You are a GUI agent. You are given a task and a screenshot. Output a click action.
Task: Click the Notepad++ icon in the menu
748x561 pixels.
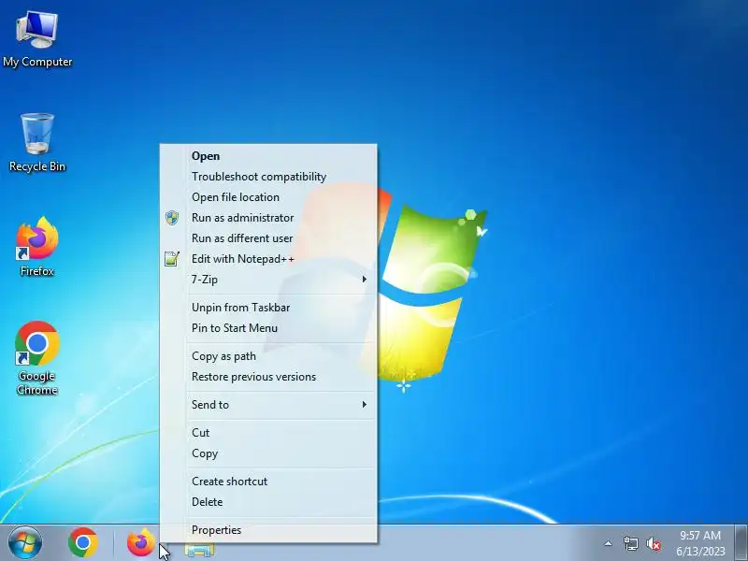tap(172, 259)
